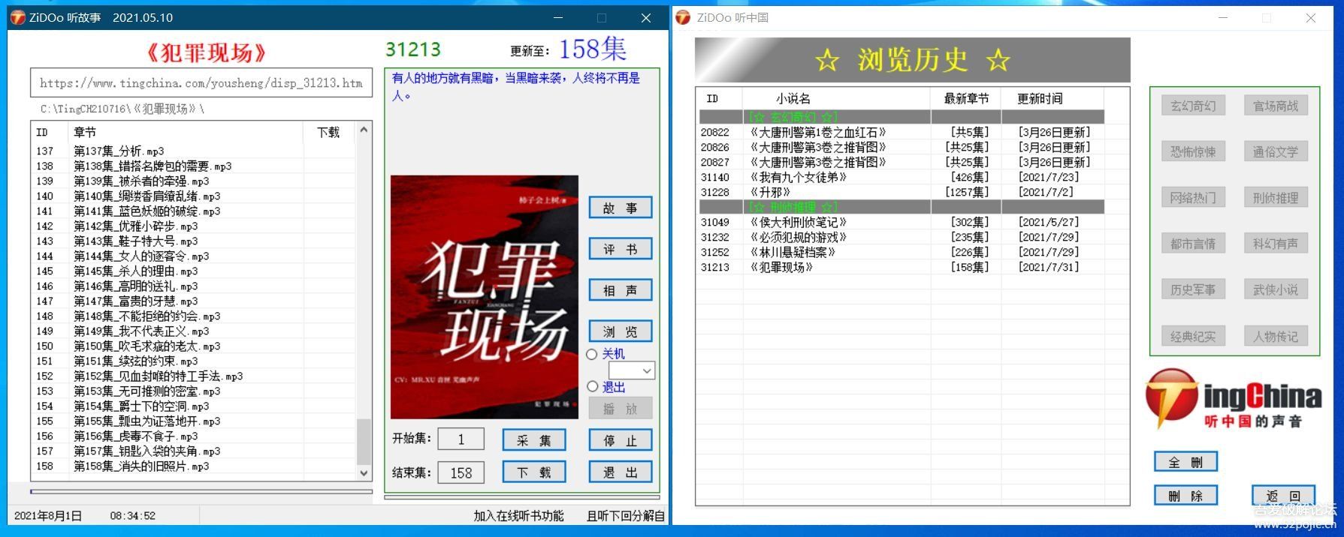Click the 相声 category button
This screenshot has width=1344, height=537.
pos(621,290)
